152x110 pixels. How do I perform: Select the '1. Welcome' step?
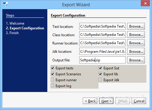coord(15,23)
